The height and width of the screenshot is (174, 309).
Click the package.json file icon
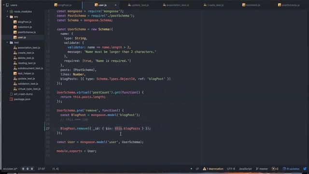click(11, 99)
